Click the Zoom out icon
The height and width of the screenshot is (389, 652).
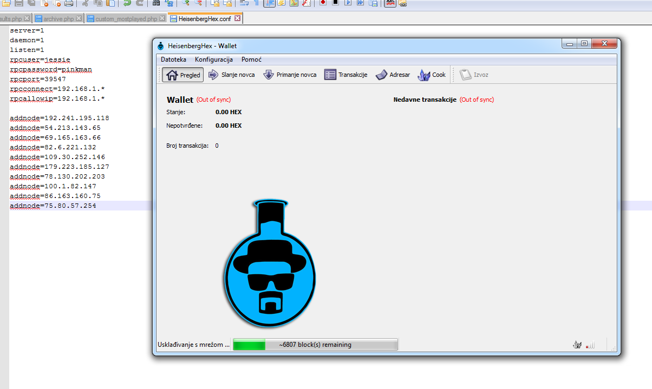point(198,4)
